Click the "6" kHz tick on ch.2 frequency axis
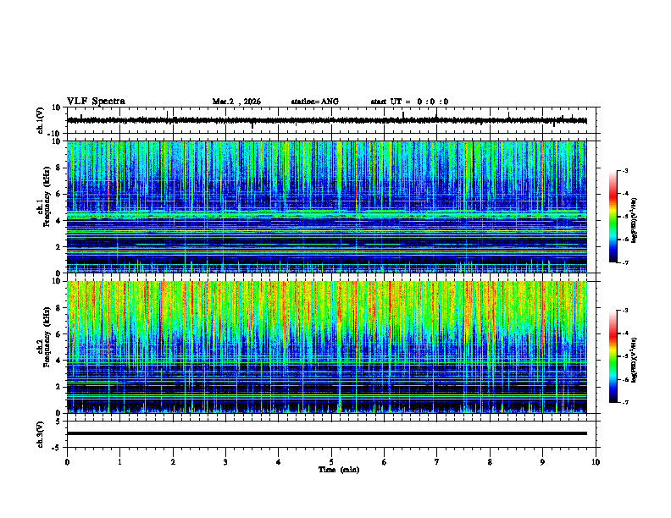 (x=58, y=334)
